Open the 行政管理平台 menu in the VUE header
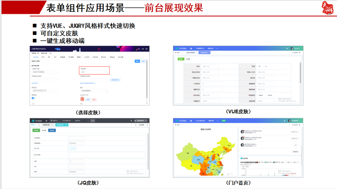The height and width of the screenshot is (189, 337). 200,48
